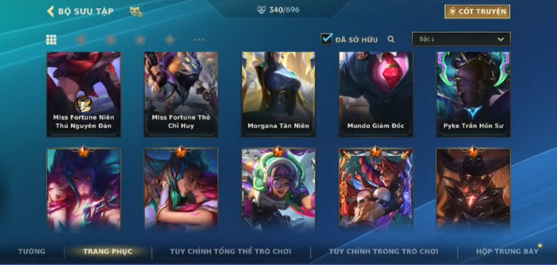557x265 pixels.
Task: Choose the diamond rarity filter icon
Action: [170, 40]
